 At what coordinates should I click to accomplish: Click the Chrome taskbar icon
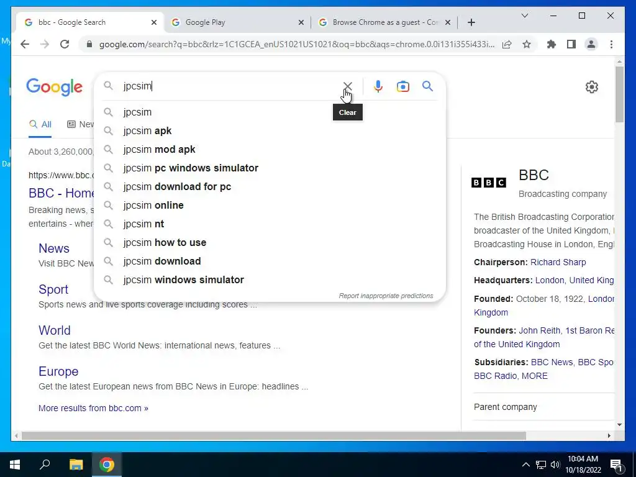click(107, 465)
